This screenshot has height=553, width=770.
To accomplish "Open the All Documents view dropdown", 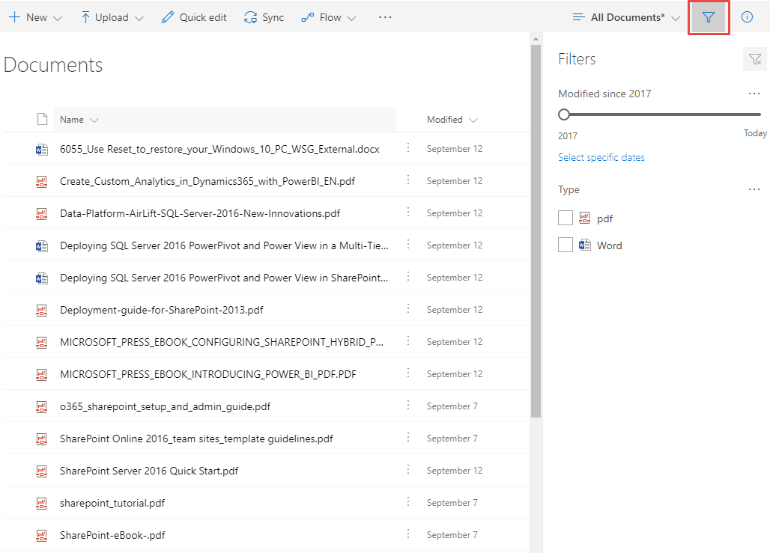I will pos(676,18).
